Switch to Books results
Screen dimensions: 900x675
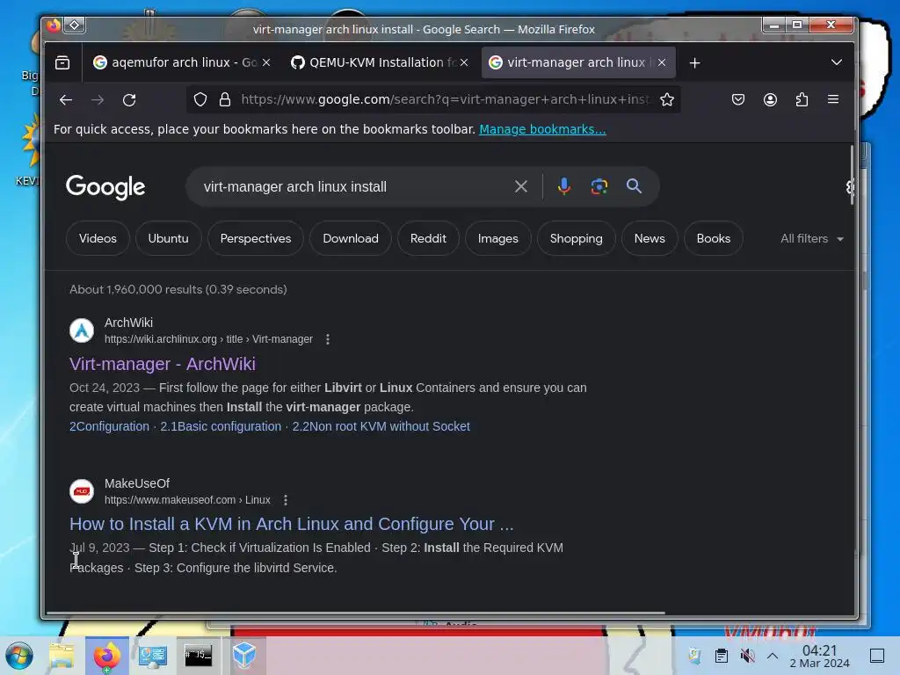(714, 238)
